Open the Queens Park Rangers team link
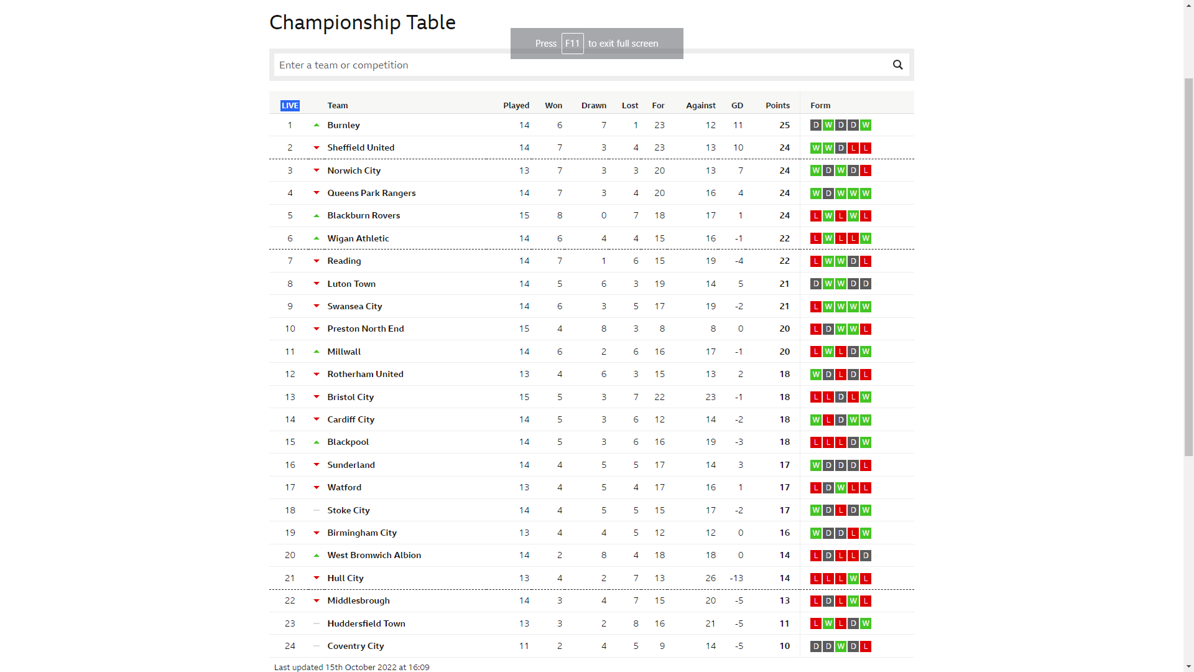 (x=371, y=193)
